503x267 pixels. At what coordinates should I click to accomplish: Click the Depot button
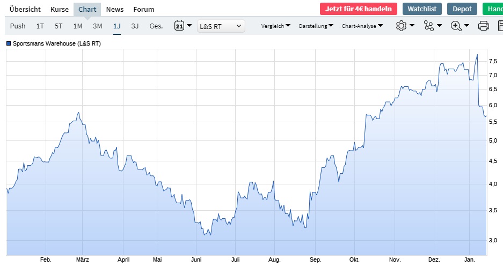coord(462,9)
